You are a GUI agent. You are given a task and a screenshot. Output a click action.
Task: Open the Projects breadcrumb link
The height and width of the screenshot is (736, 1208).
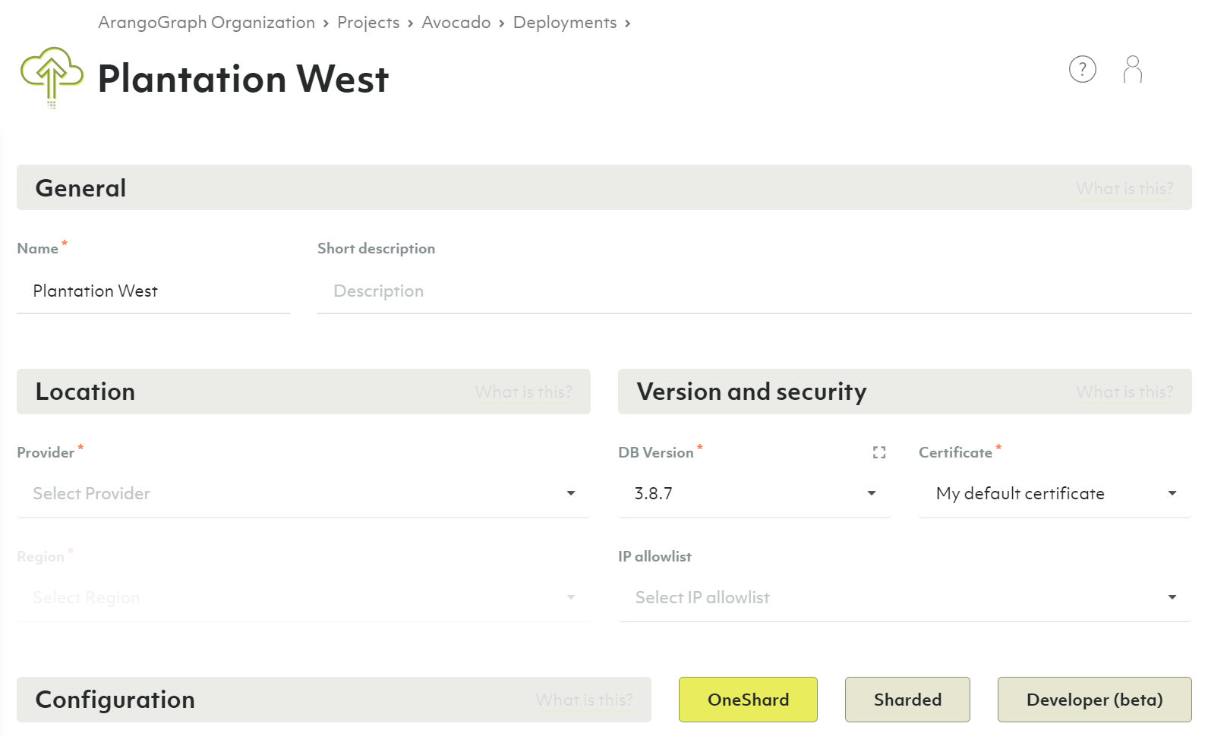[x=368, y=23]
